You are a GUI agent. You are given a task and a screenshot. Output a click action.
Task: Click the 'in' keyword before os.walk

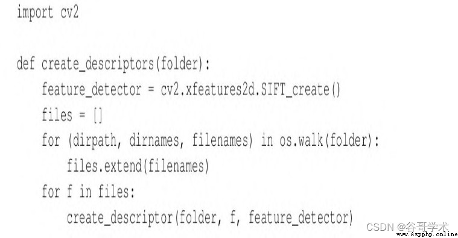[x=267, y=140]
